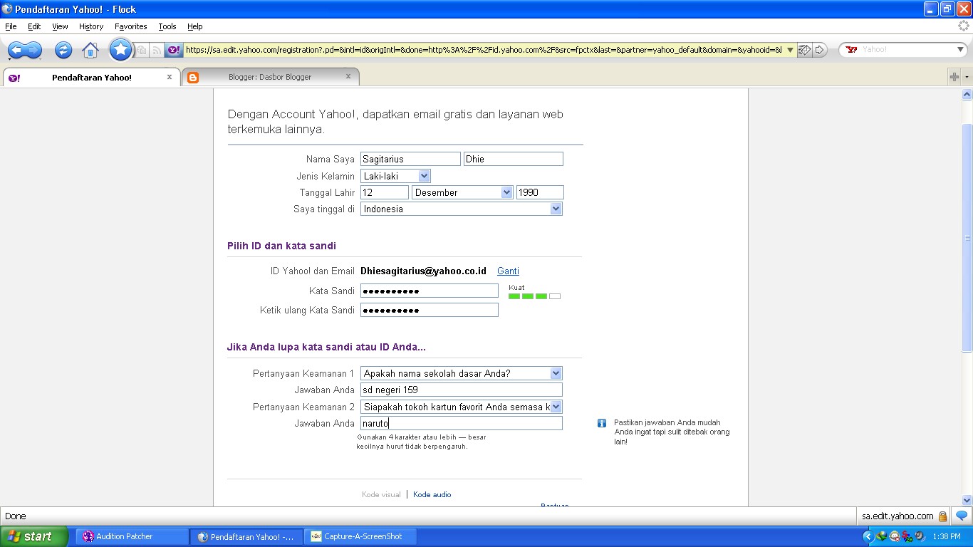The width and height of the screenshot is (973, 547).
Task: Expand hidden system tray icons
Action: (868, 536)
